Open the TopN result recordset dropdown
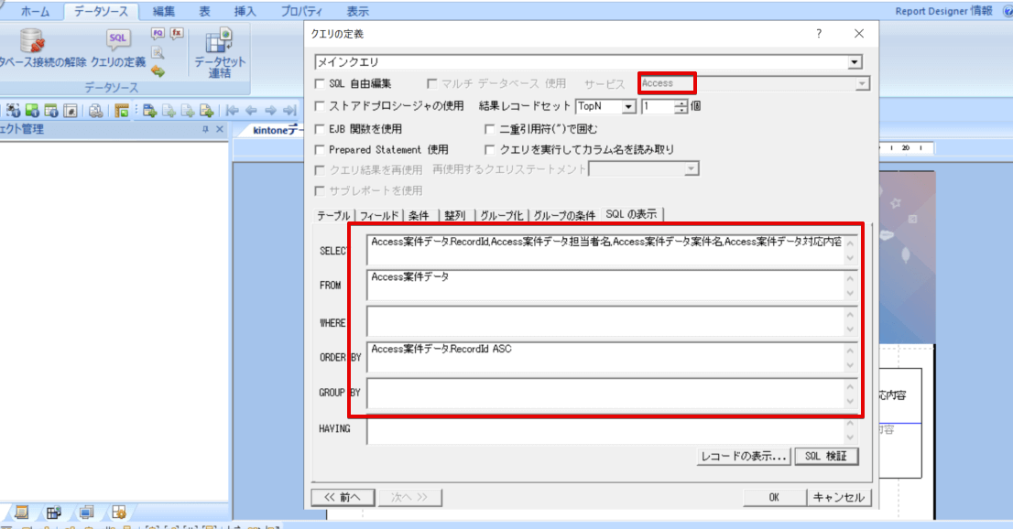 coord(628,106)
